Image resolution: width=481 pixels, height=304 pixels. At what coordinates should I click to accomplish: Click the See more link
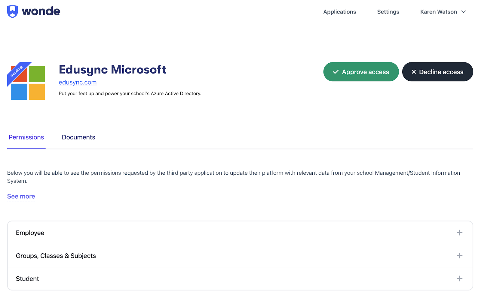click(x=21, y=196)
